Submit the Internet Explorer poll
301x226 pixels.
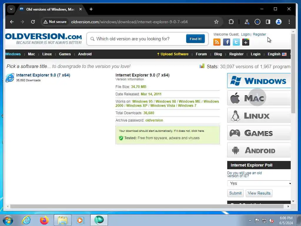point(235,193)
